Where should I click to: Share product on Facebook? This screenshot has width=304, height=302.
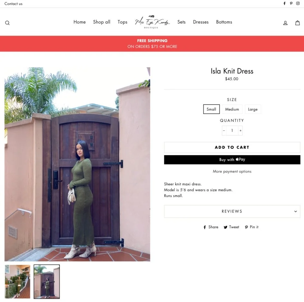(x=211, y=227)
